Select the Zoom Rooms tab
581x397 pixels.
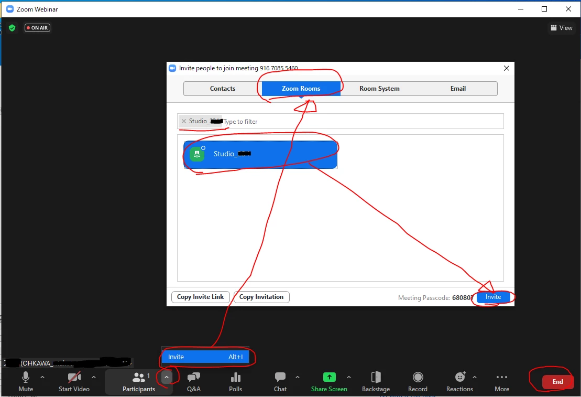(x=301, y=89)
